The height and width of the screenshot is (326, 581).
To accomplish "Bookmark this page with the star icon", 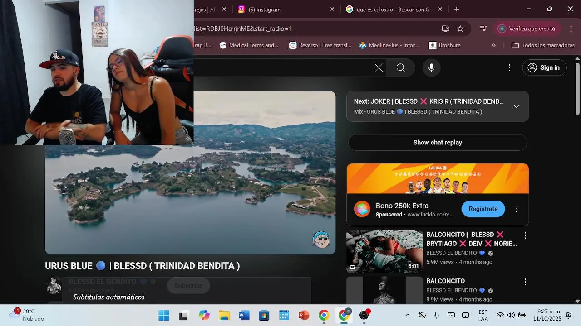I will [460, 29].
